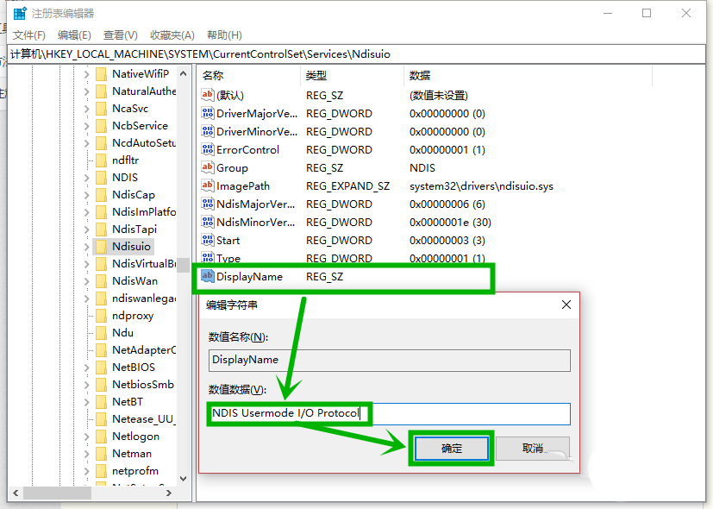
Task: Click the NcbService folder icon
Action: click(x=102, y=126)
